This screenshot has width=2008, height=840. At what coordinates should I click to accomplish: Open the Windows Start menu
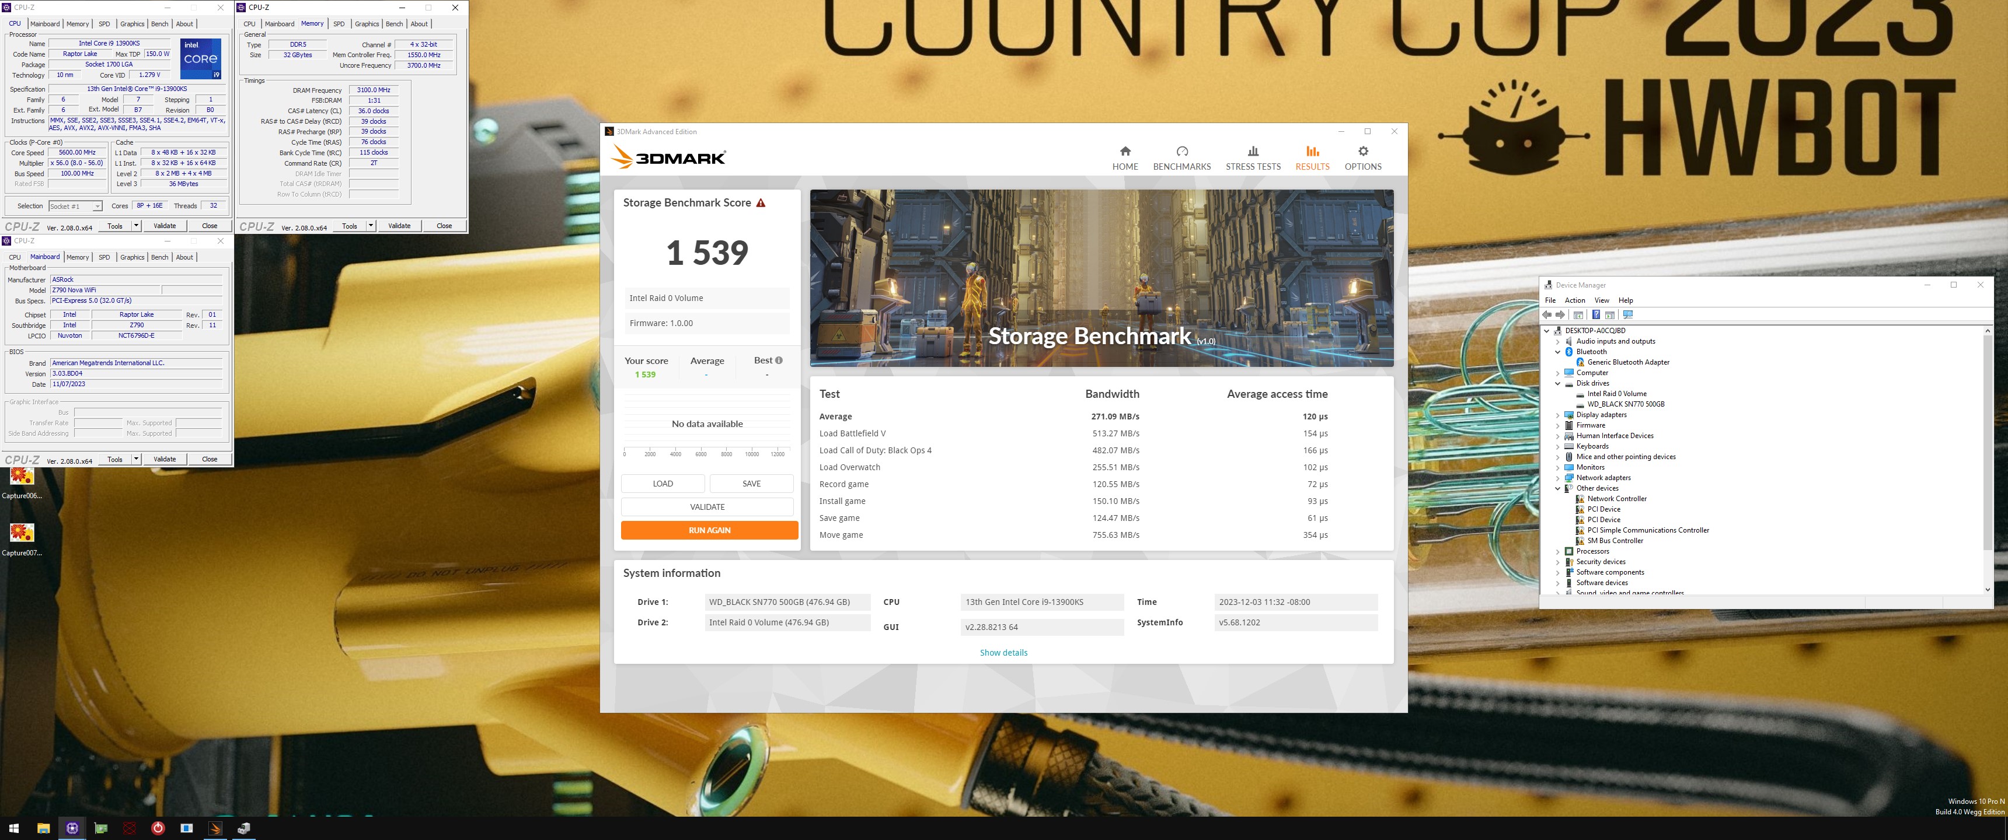tap(13, 828)
